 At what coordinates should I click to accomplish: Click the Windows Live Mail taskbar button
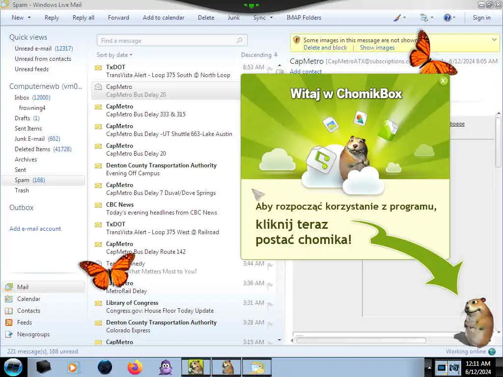click(257, 367)
